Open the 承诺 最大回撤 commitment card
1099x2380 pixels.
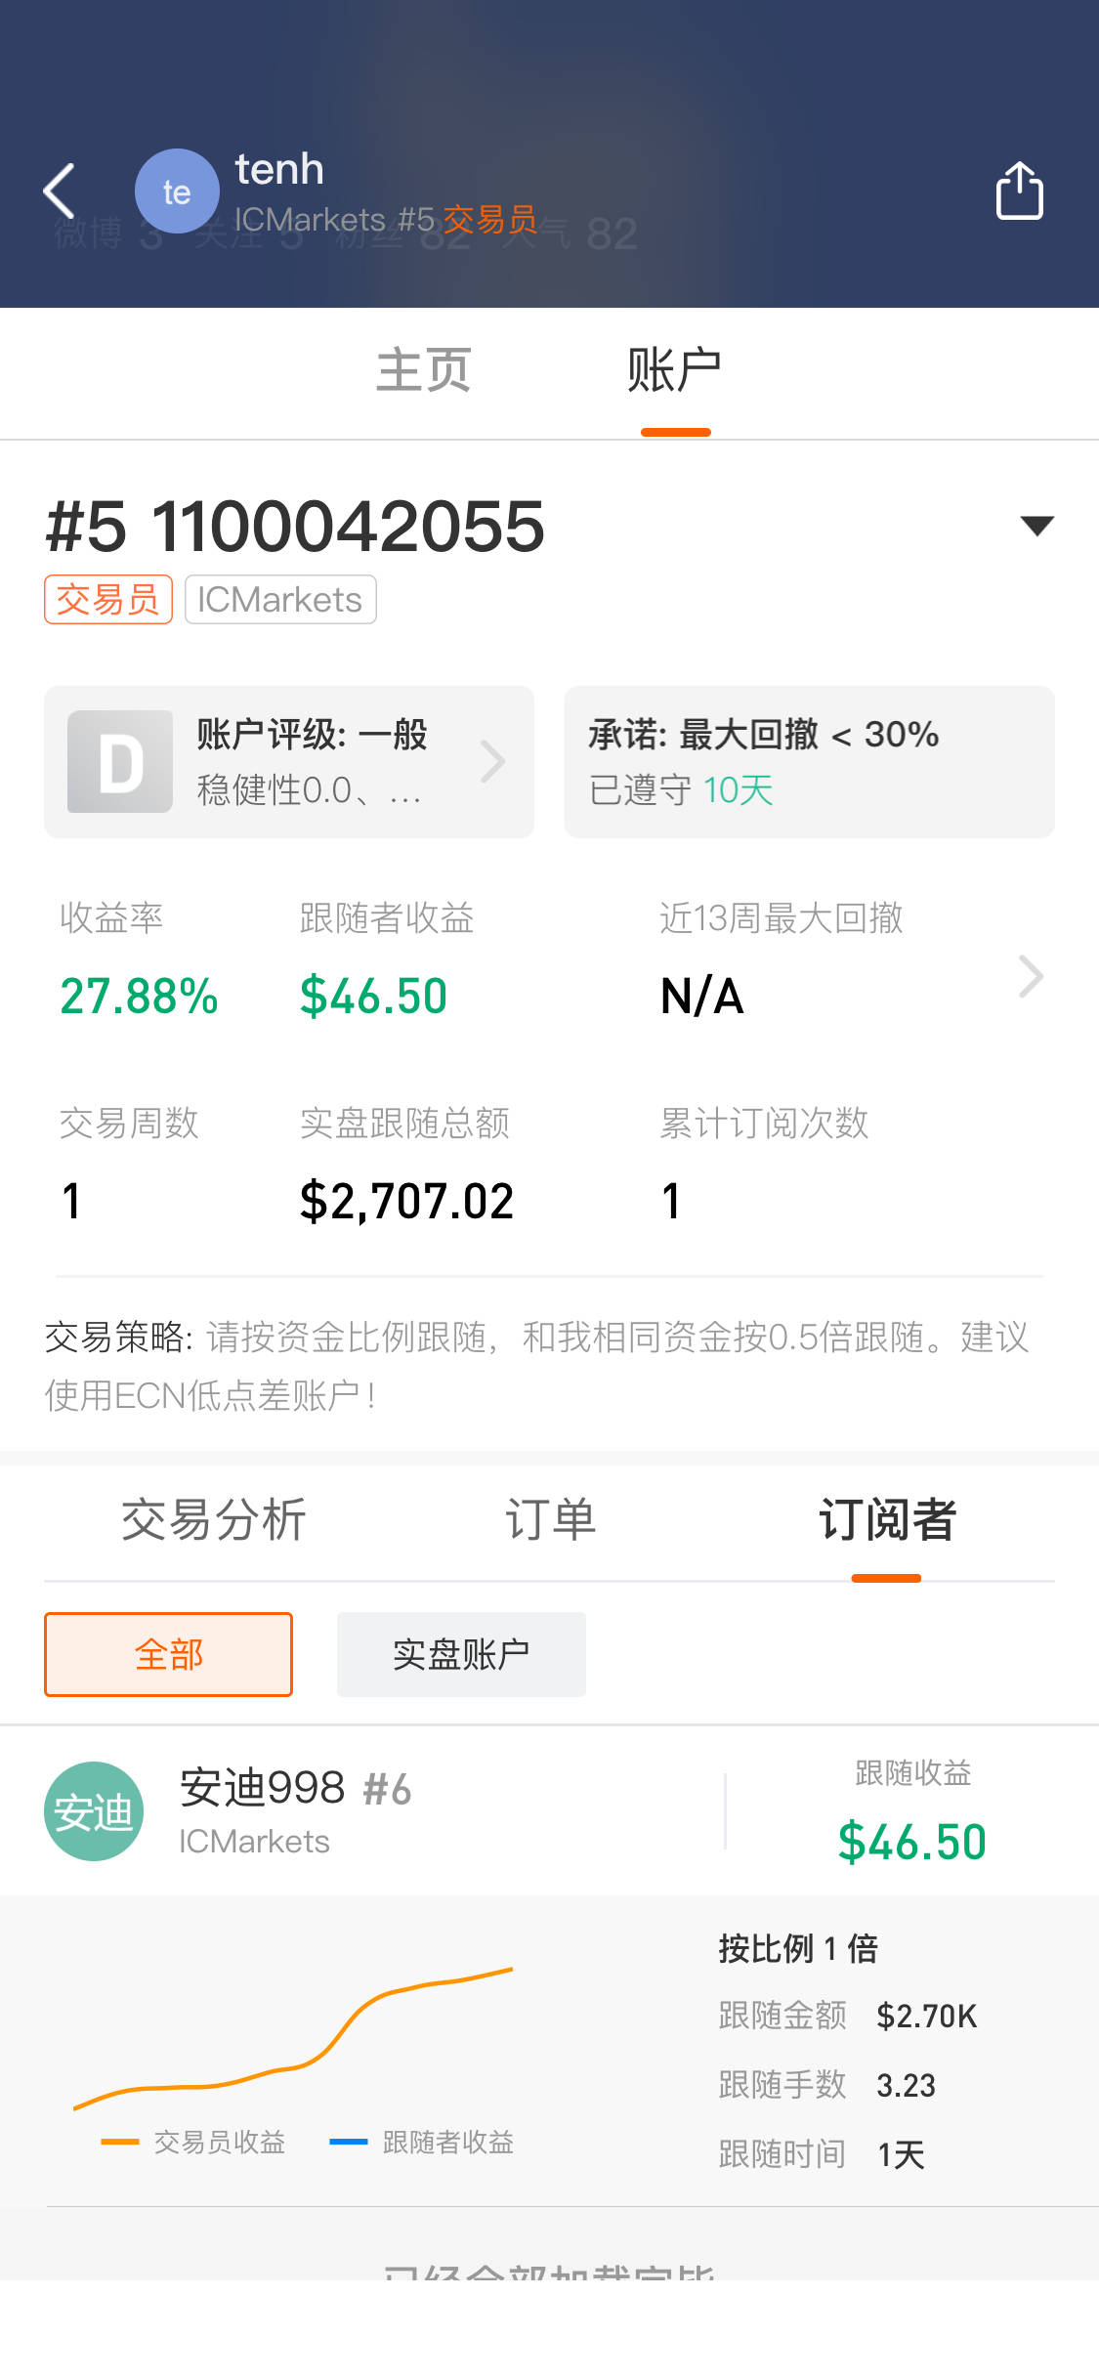[x=809, y=762]
